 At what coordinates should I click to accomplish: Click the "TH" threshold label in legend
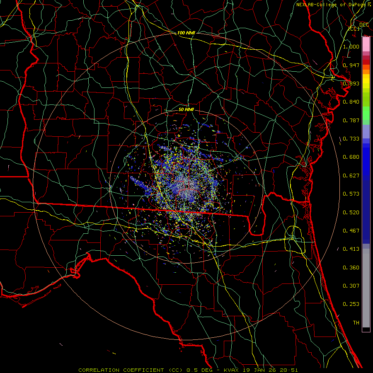click(x=356, y=323)
